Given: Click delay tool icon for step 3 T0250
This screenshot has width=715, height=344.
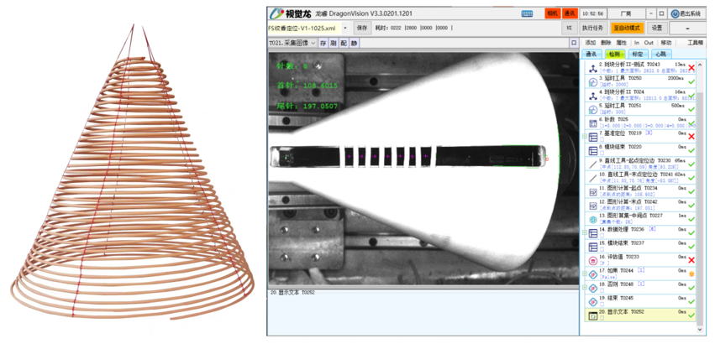Looking at the screenshot, I should click(x=593, y=82).
